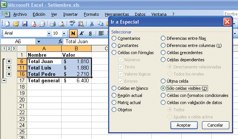Open Print Preview magnifier icon
This screenshot has width=238, height=139.
(x=62, y=24)
